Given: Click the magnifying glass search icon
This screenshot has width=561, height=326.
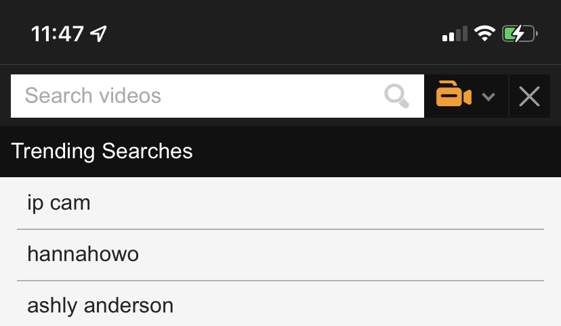Looking at the screenshot, I should [x=397, y=96].
